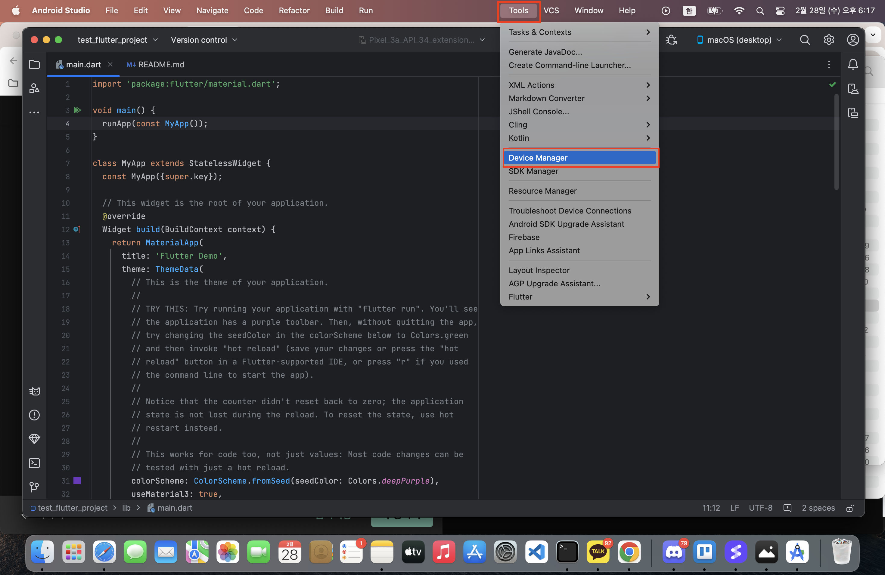
Task: Open the Notifications bell icon
Action: pyautogui.click(x=853, y=65)
